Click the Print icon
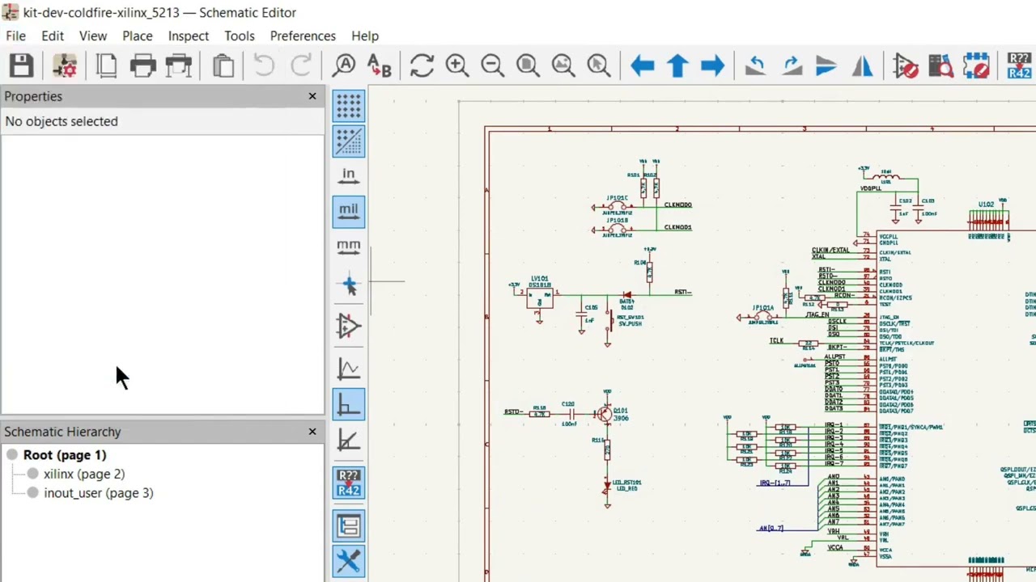The image size is (1036, 582). tap(142, 65)
